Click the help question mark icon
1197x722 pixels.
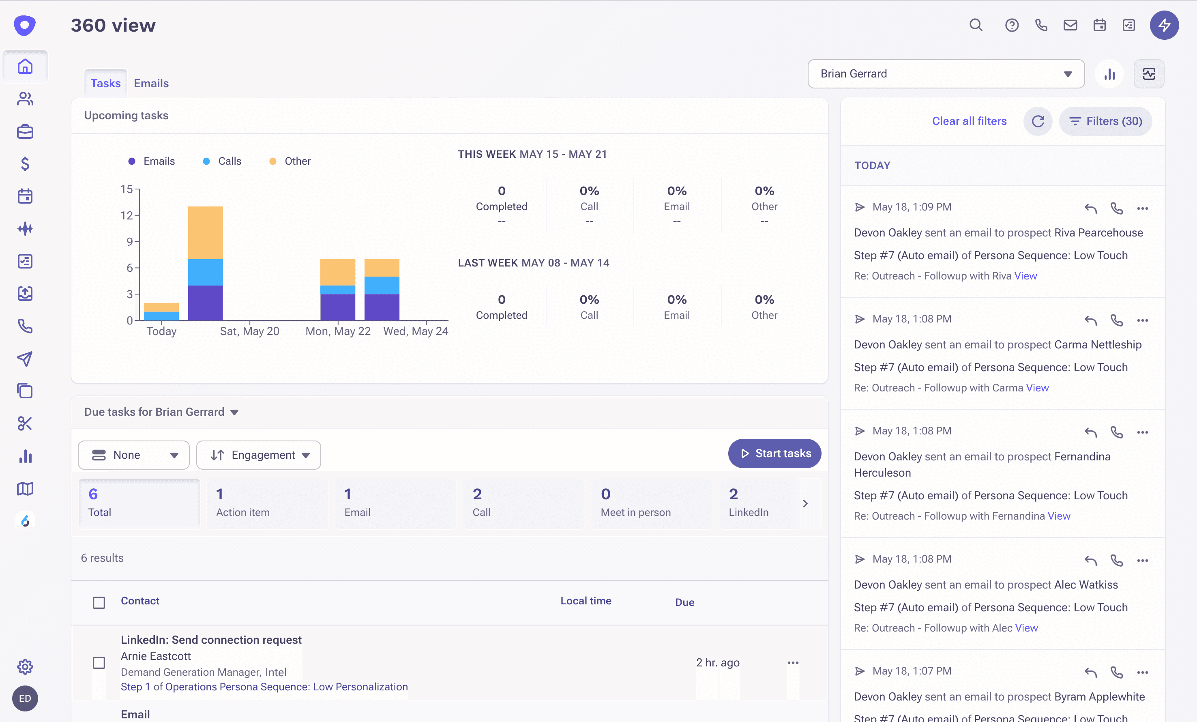coord(1011,25)
